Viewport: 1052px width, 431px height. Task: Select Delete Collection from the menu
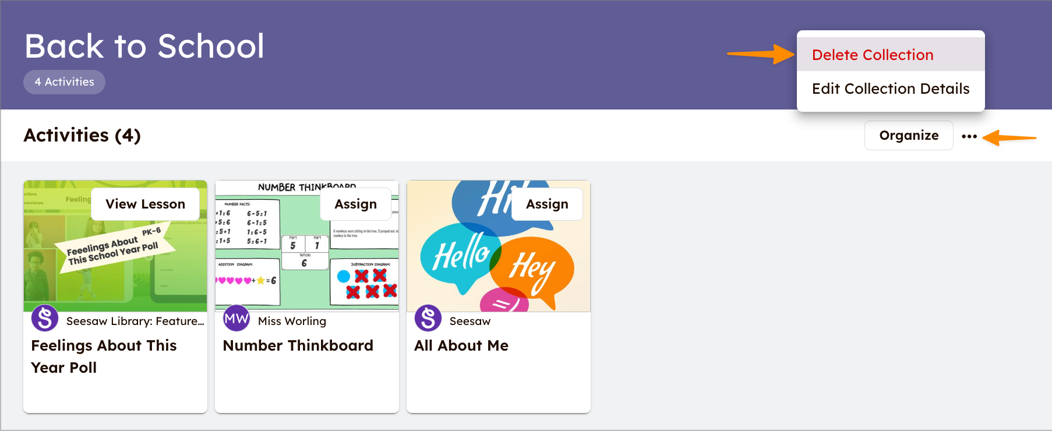[872, 55]
